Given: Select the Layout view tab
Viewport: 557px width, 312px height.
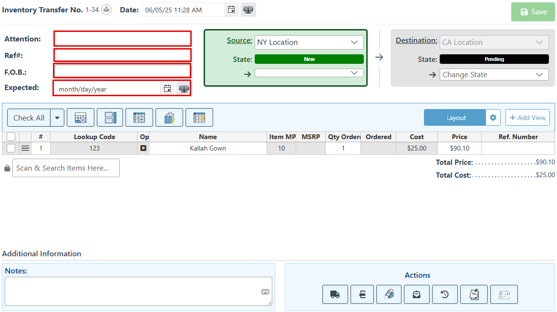Looking at the screenshot, I should [x=455, y=118].
